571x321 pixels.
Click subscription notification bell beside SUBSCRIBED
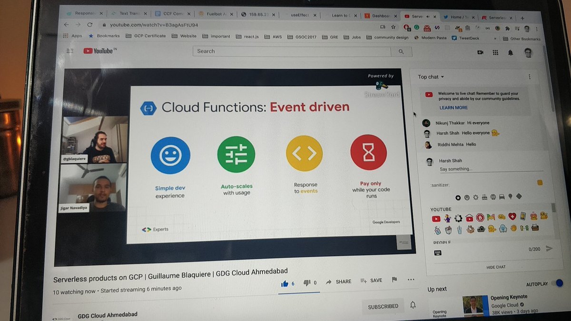[x=413, y=305]
